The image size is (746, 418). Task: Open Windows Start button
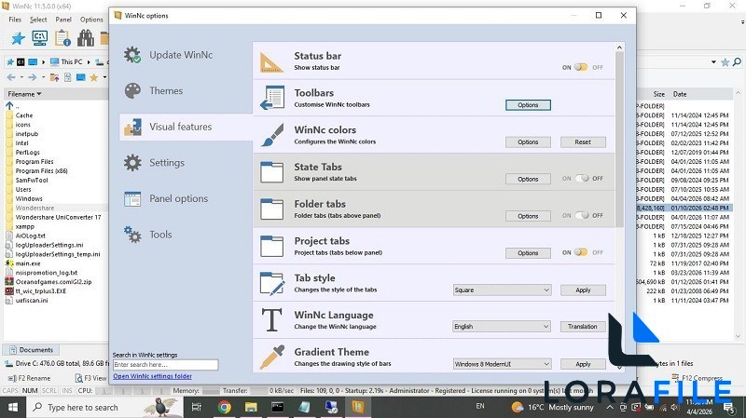tap(13, 408)
